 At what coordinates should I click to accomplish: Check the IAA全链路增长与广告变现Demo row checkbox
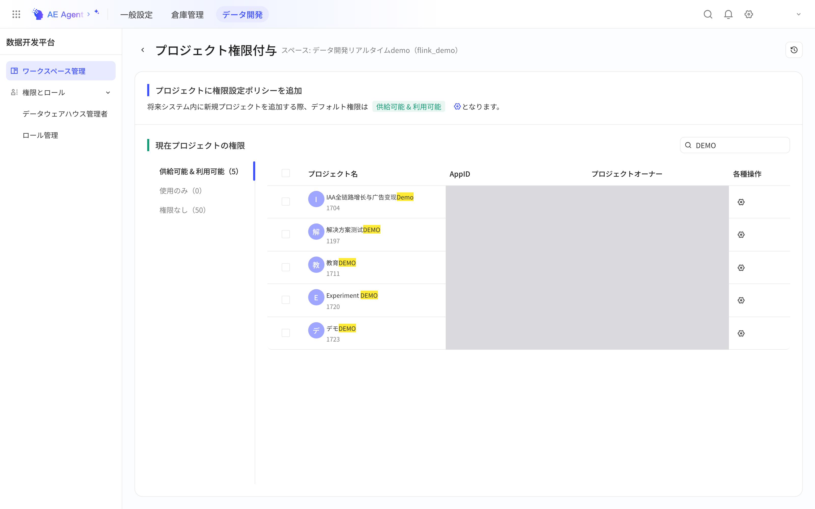(x=286, y=201)
